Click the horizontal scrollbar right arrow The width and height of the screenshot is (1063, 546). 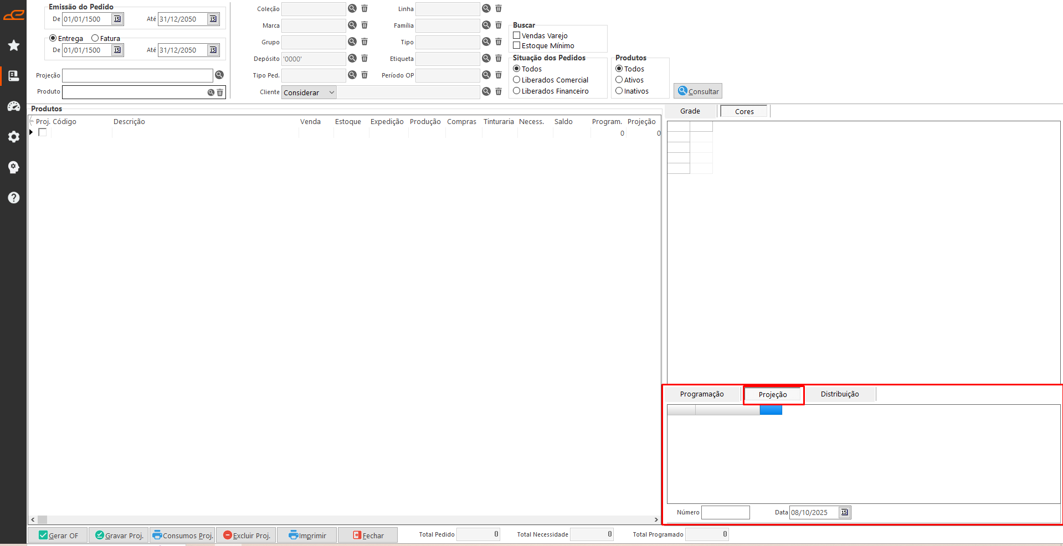[656, 520]
